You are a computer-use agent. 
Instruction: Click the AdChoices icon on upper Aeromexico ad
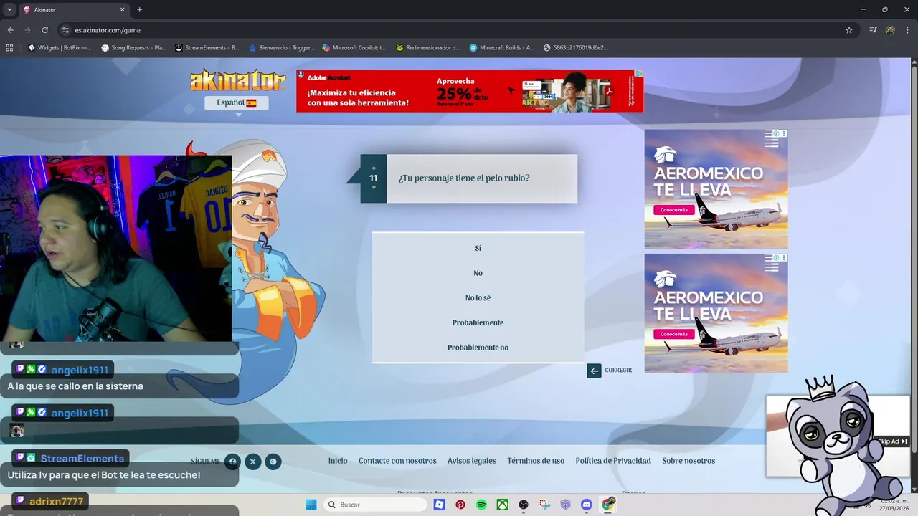click(x=776, y=133)
